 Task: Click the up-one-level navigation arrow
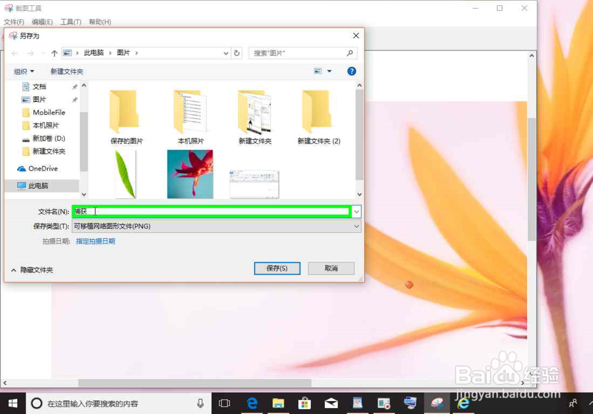click(54, 53)
